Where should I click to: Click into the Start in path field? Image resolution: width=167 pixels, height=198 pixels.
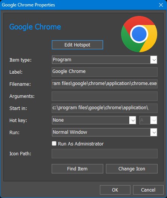click(104, 108)
